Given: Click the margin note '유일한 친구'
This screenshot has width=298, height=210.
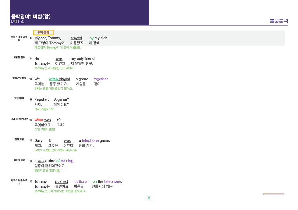Looking at the screenshot, I should coord(19,57).
